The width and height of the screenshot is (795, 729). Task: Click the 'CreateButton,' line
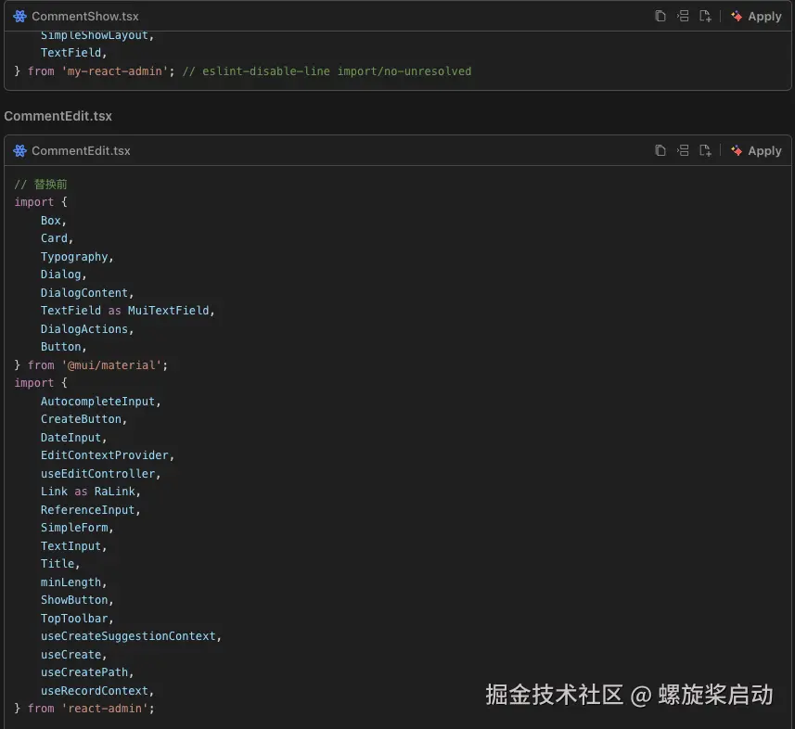pos(83,419)
